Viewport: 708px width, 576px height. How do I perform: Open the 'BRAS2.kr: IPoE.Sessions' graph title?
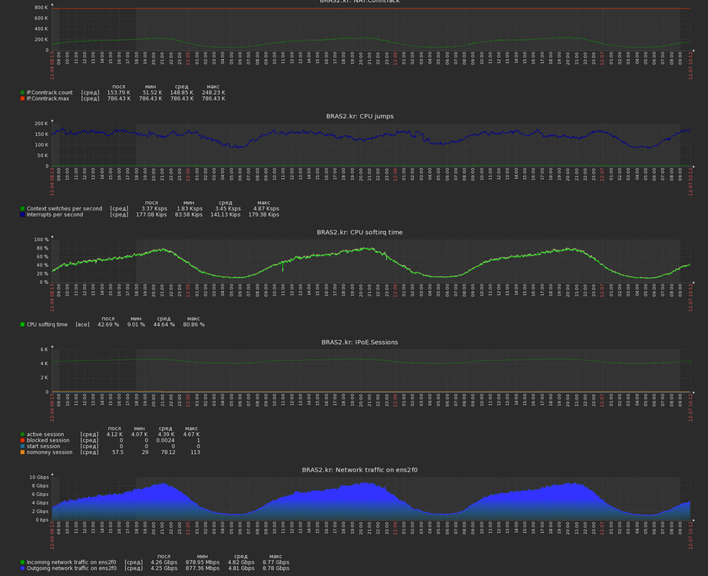tap(359, 342)
